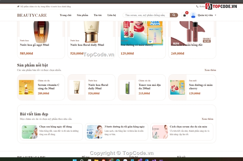Image resolution: width=243 pixels, height=161 pixels.
Task: Open article 3 bước dưỡng da tối giản
Action: (125, 127)
